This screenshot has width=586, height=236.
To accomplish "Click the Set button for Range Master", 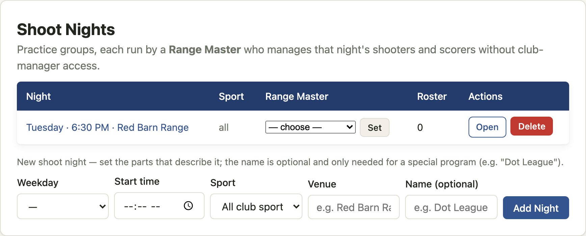I will coord(374,127).
